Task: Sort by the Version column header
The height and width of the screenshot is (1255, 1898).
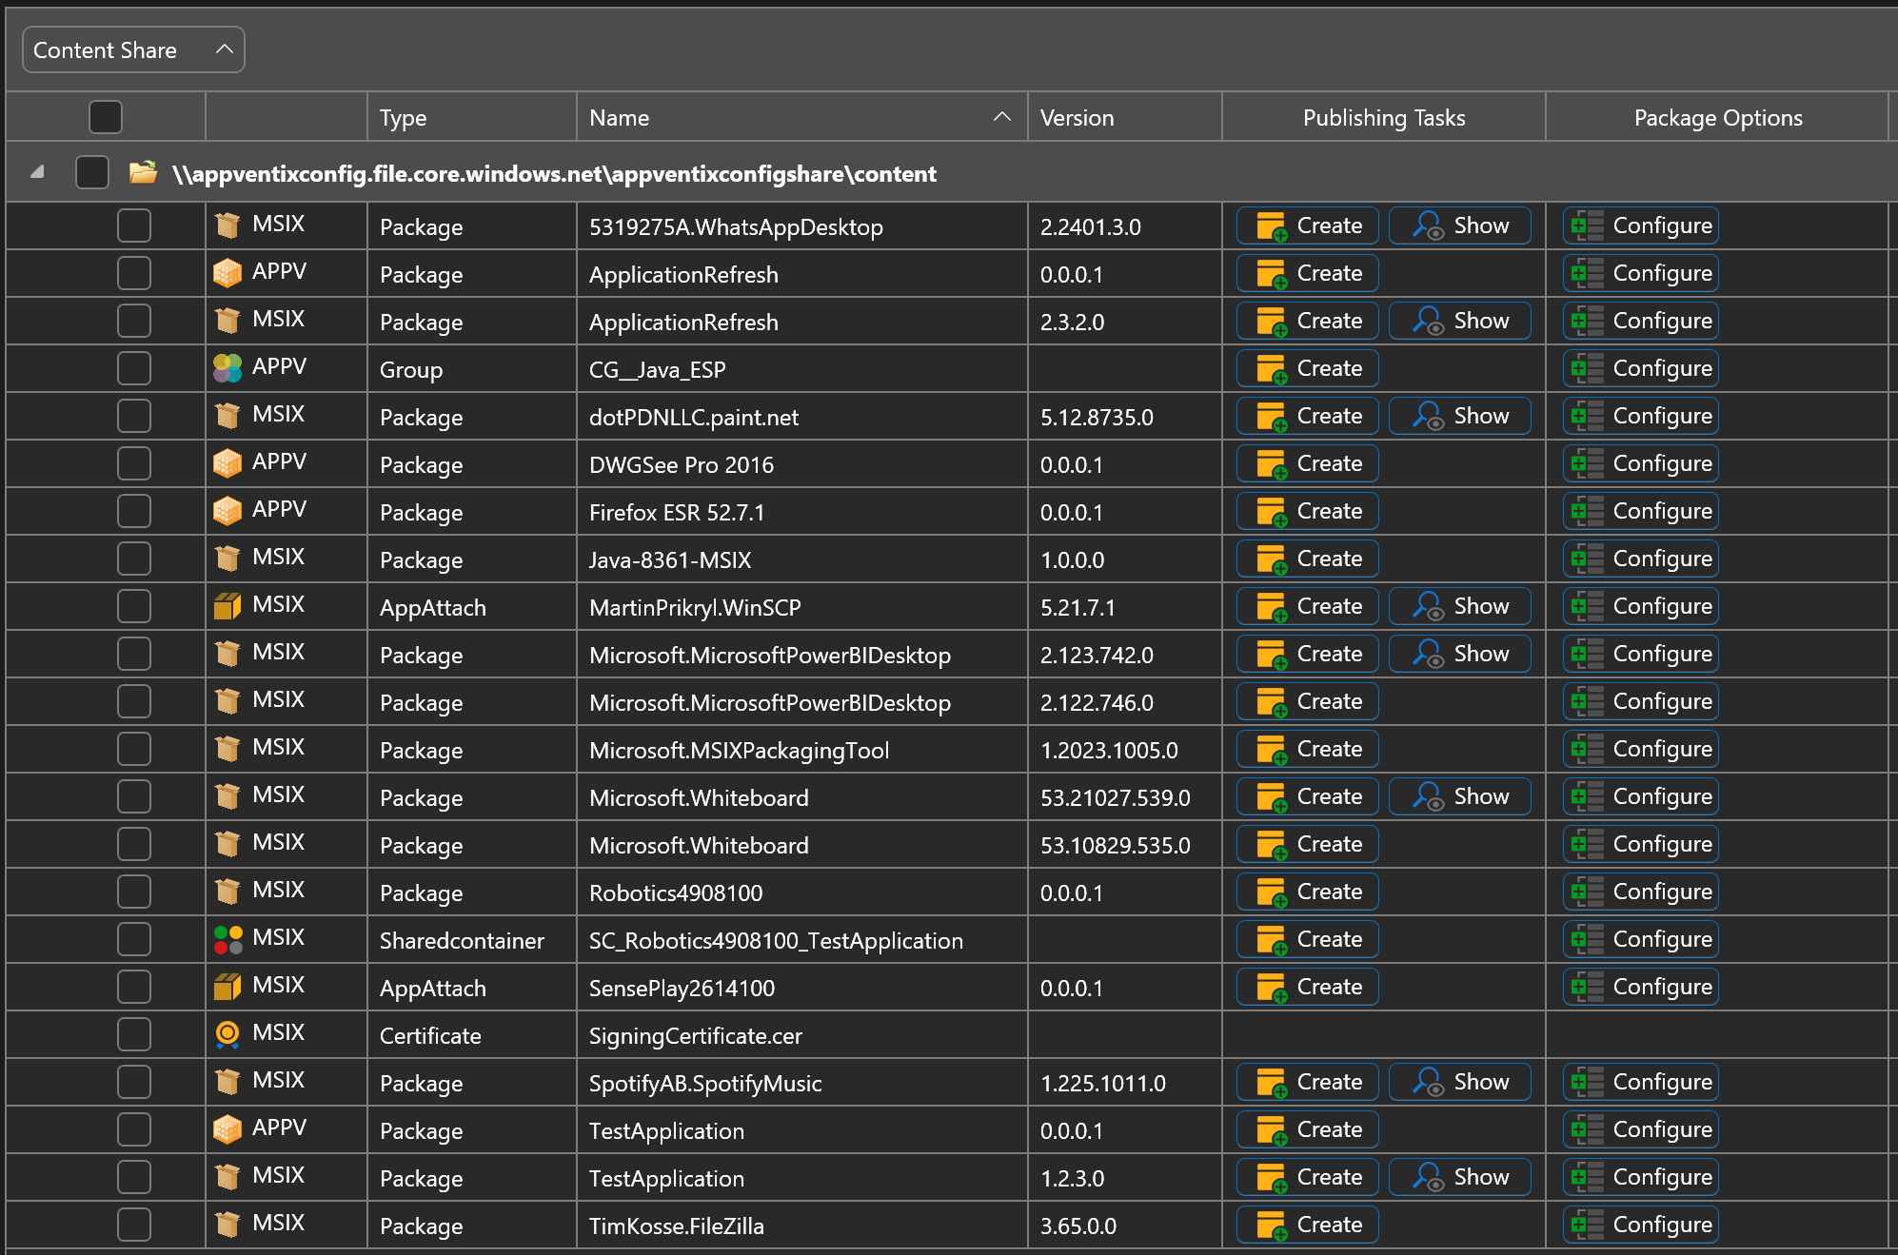Action: point(1077,117)
